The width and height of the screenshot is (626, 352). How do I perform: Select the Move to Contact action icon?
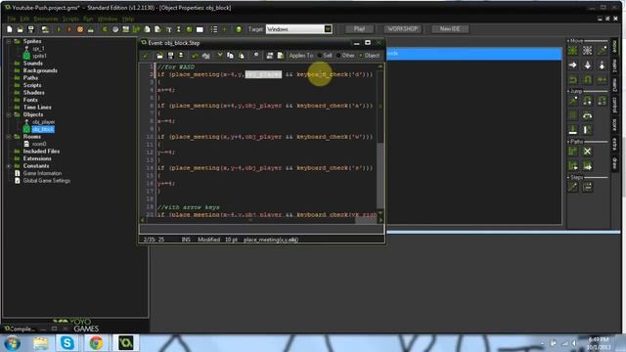572,130
